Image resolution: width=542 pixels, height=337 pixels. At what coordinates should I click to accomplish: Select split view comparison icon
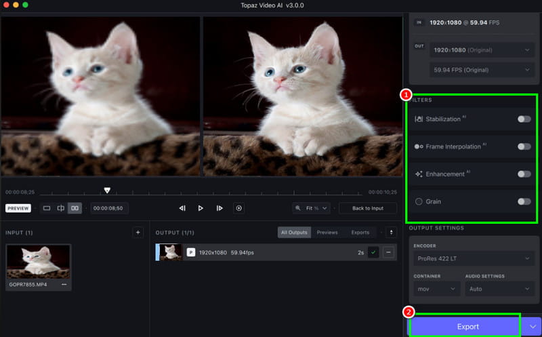(60, 208)
